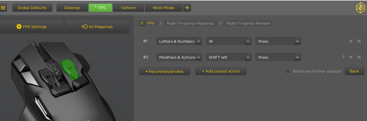
Task: Go to Right Fingertip Mappings breadcrumb
Action: click(x=190, y=23)
